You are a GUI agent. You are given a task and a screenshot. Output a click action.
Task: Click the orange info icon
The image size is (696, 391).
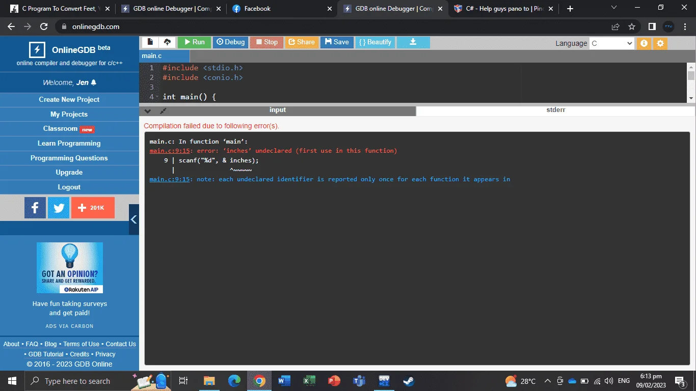pyautogui.click(x=644, y=43)
